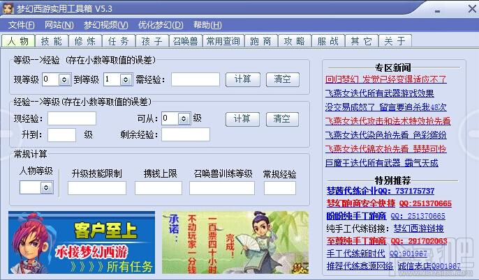
Task: Click the 召唤兽训练等级 field
Action: point(222,188)
